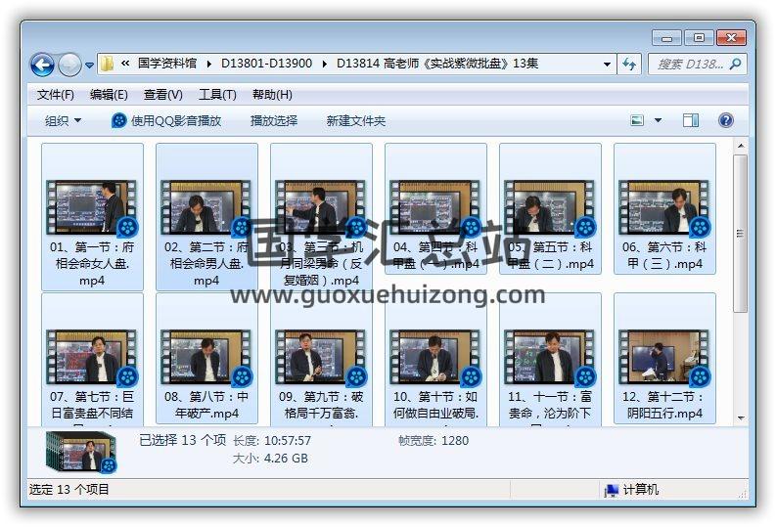Click the change view icon

[638, 120]
